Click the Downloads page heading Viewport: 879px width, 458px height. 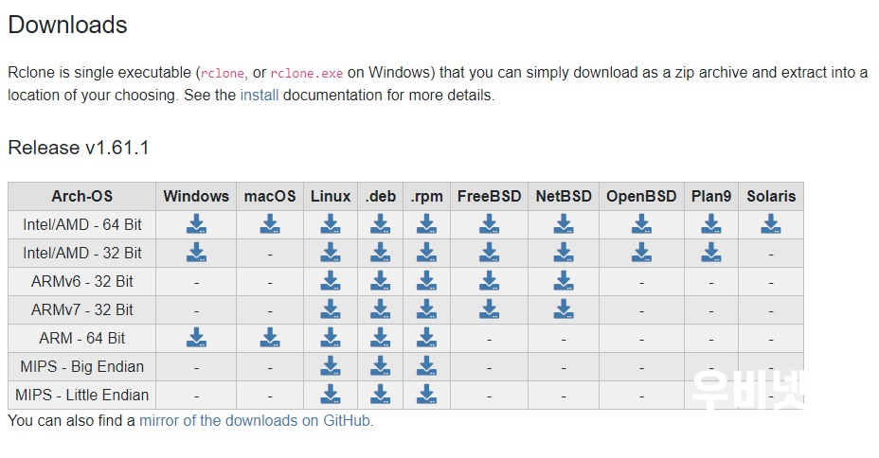point(68,26)
